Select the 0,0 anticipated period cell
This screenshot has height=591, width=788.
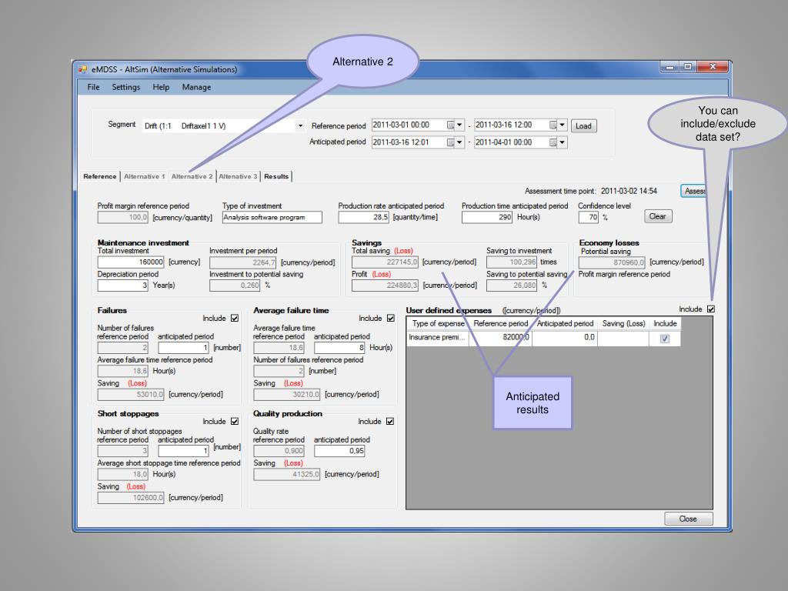565,337
